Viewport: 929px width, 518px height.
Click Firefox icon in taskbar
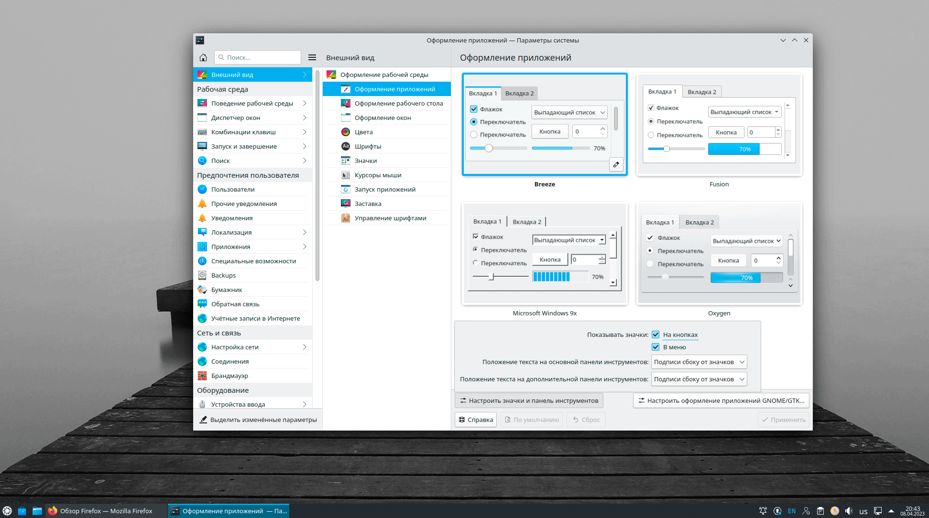point(53,511)
